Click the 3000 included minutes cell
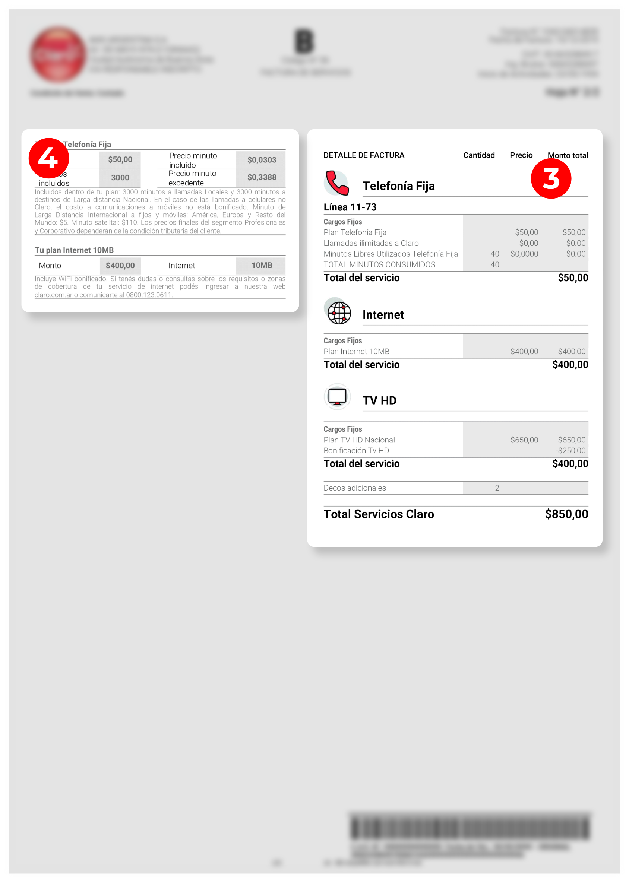 (x=120, y=178)
